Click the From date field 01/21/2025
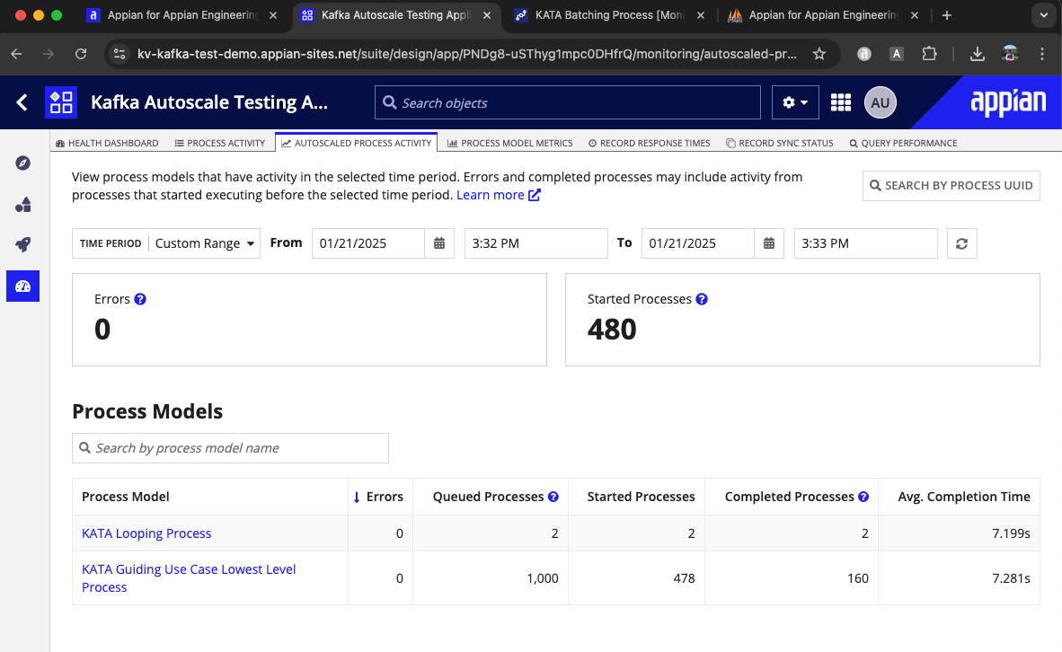1062x652 pixels. tap(368, 243)
